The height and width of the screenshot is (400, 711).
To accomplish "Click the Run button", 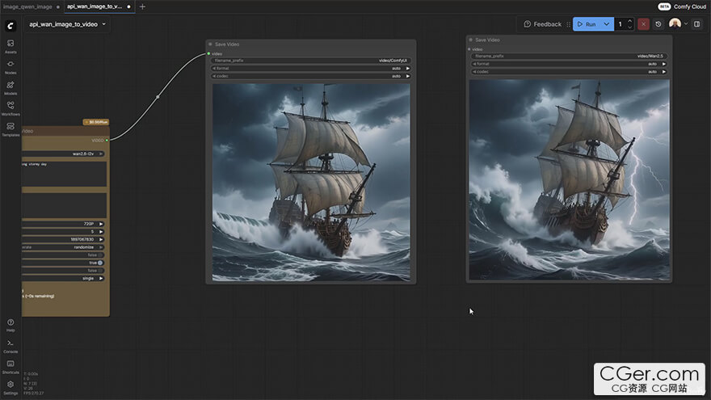I will (x=587, y=24).
